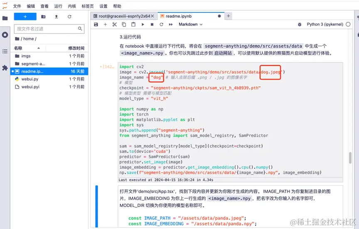The image size is (359, 229).
Task: Close the root@gracexiii terminal tab
Action: pos(152,16)
